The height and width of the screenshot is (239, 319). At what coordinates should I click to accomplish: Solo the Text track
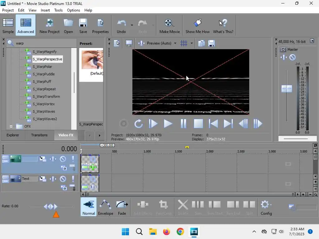pos(73,179)
